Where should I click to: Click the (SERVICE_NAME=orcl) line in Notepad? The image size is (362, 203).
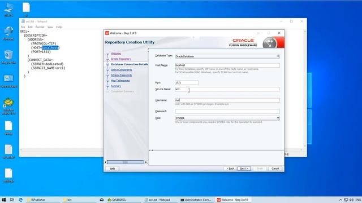(48, 68)
